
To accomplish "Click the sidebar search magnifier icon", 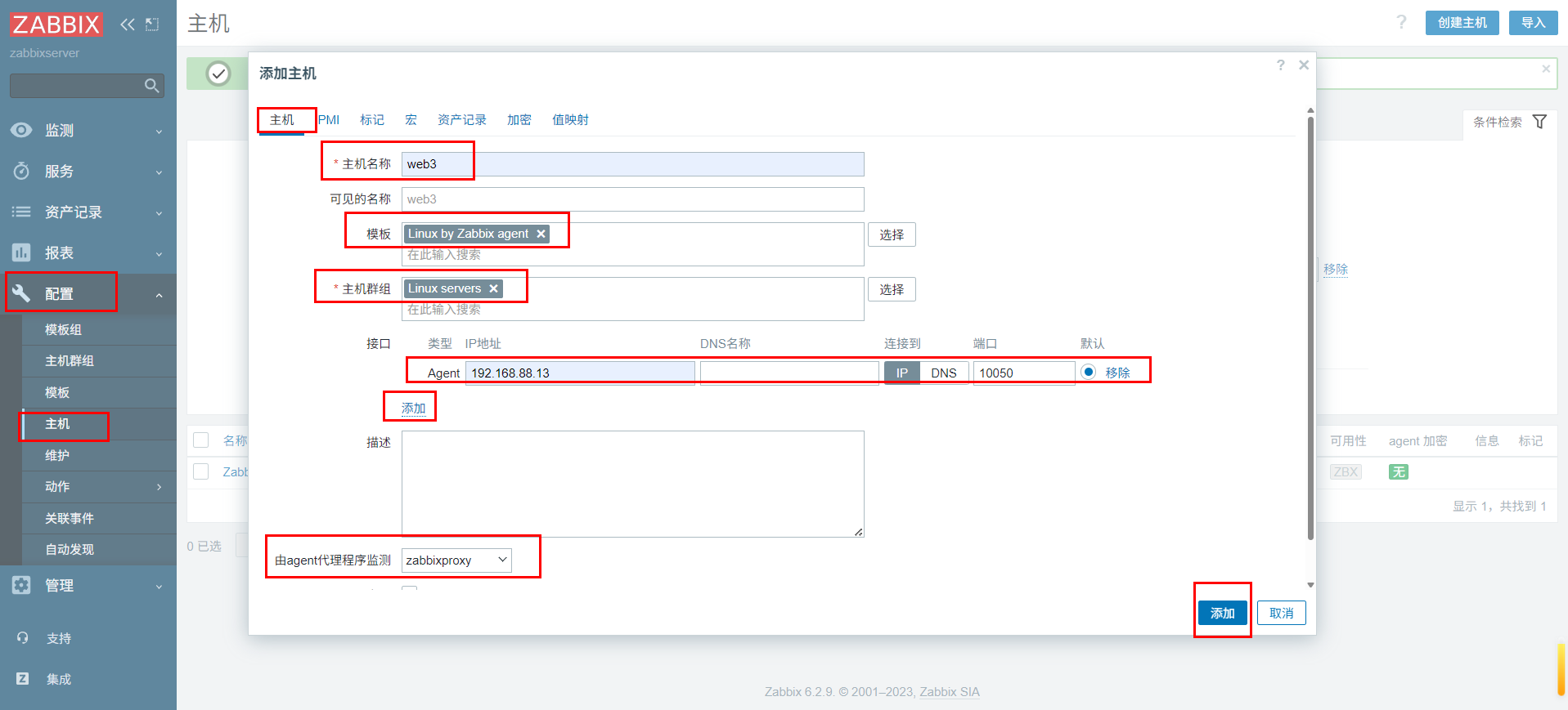I will [x=151, y=86].
